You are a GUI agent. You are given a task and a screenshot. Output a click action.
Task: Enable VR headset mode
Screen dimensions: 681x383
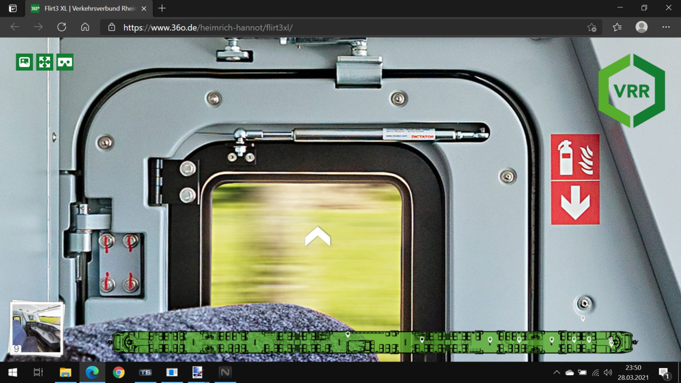(65, 62)
